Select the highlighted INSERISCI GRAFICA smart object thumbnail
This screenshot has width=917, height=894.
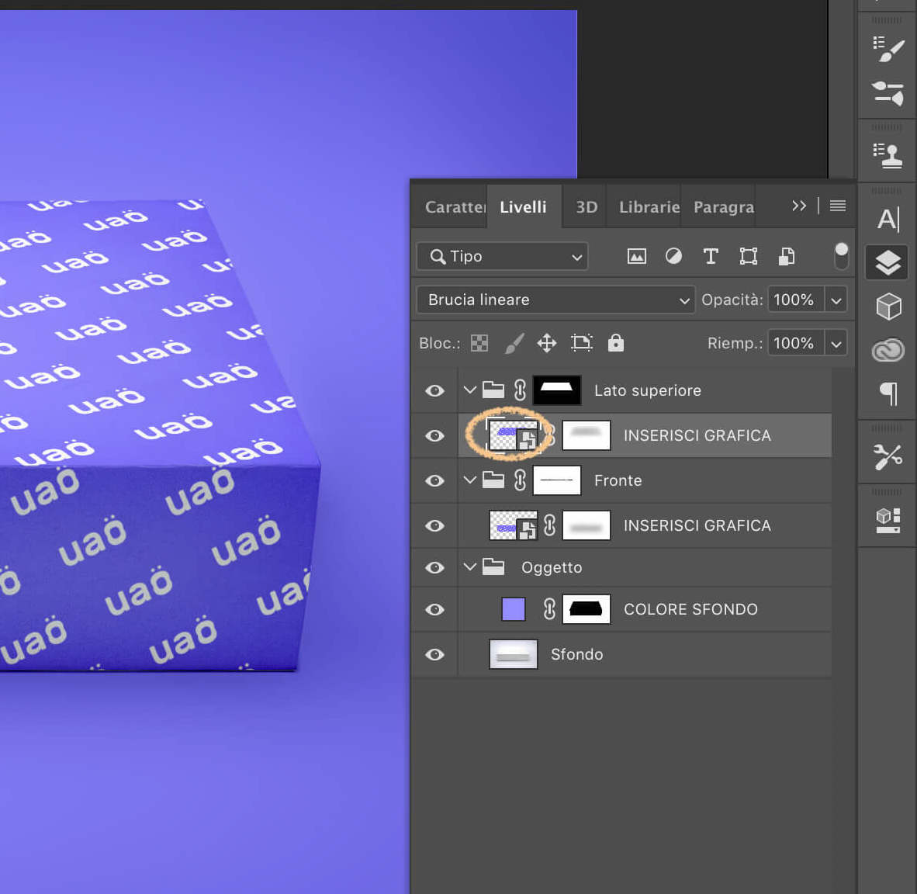(x=513, y=435)
